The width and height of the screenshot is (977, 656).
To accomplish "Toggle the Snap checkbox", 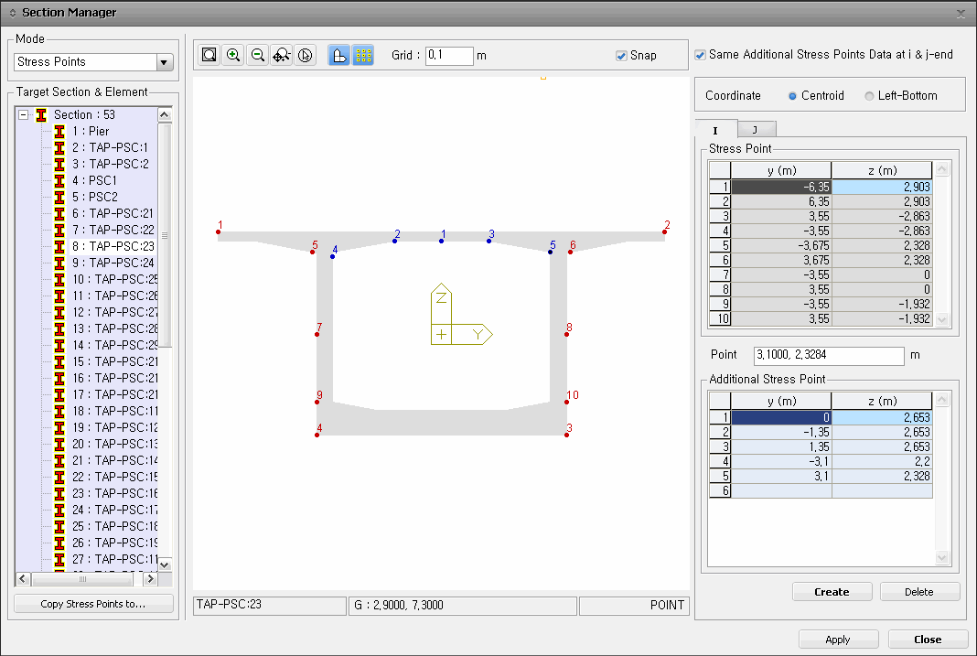I will [x=621, y=56].
